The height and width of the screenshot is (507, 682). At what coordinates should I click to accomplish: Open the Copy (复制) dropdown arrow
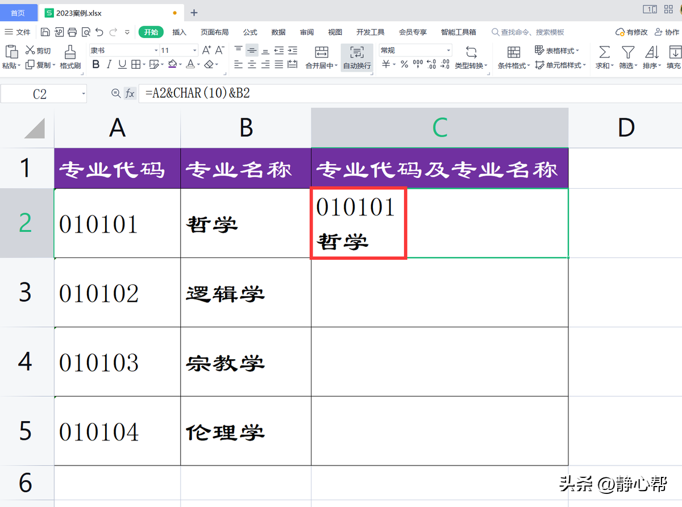point(54,65)
